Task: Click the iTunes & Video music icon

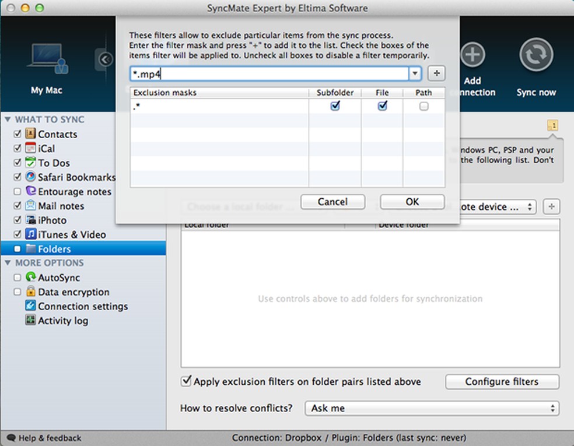Action: pyautogui.click(x=30, y=234)
